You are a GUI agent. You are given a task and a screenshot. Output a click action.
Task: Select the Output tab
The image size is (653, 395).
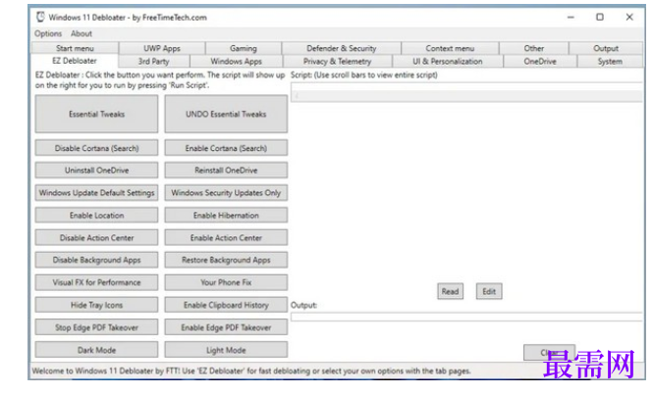pos(606,48)
